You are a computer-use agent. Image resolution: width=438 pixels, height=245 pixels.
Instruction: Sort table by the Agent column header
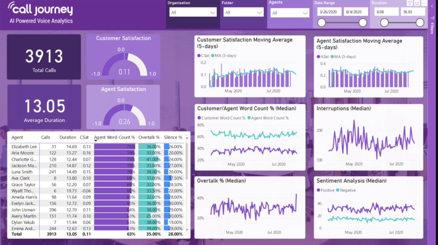pyautogui.click(x=17, y=137)
